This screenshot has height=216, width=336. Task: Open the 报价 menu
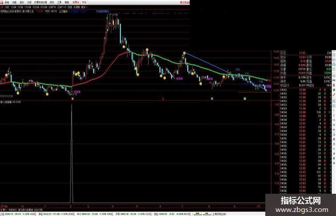[22, 2]
